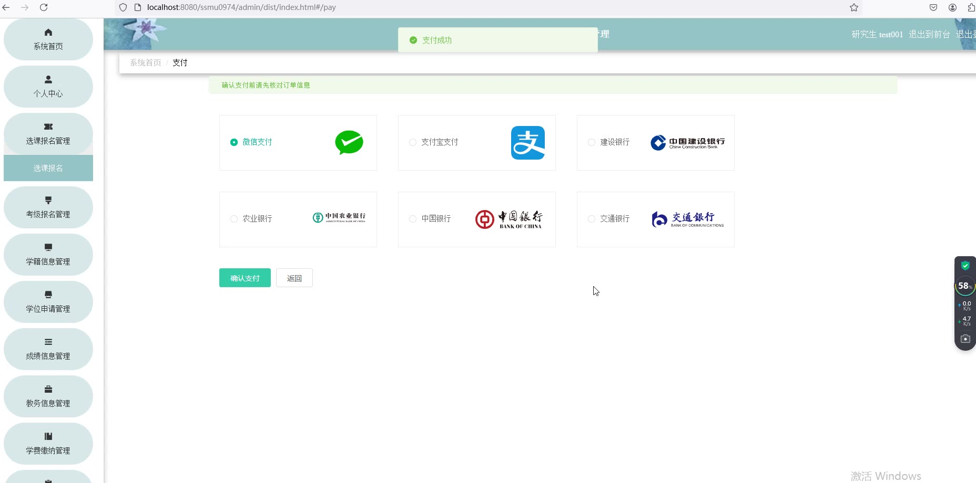976x483 pixels.
Task: Click the monitor icon above 学籍信息管理
Action: point(48,247)
